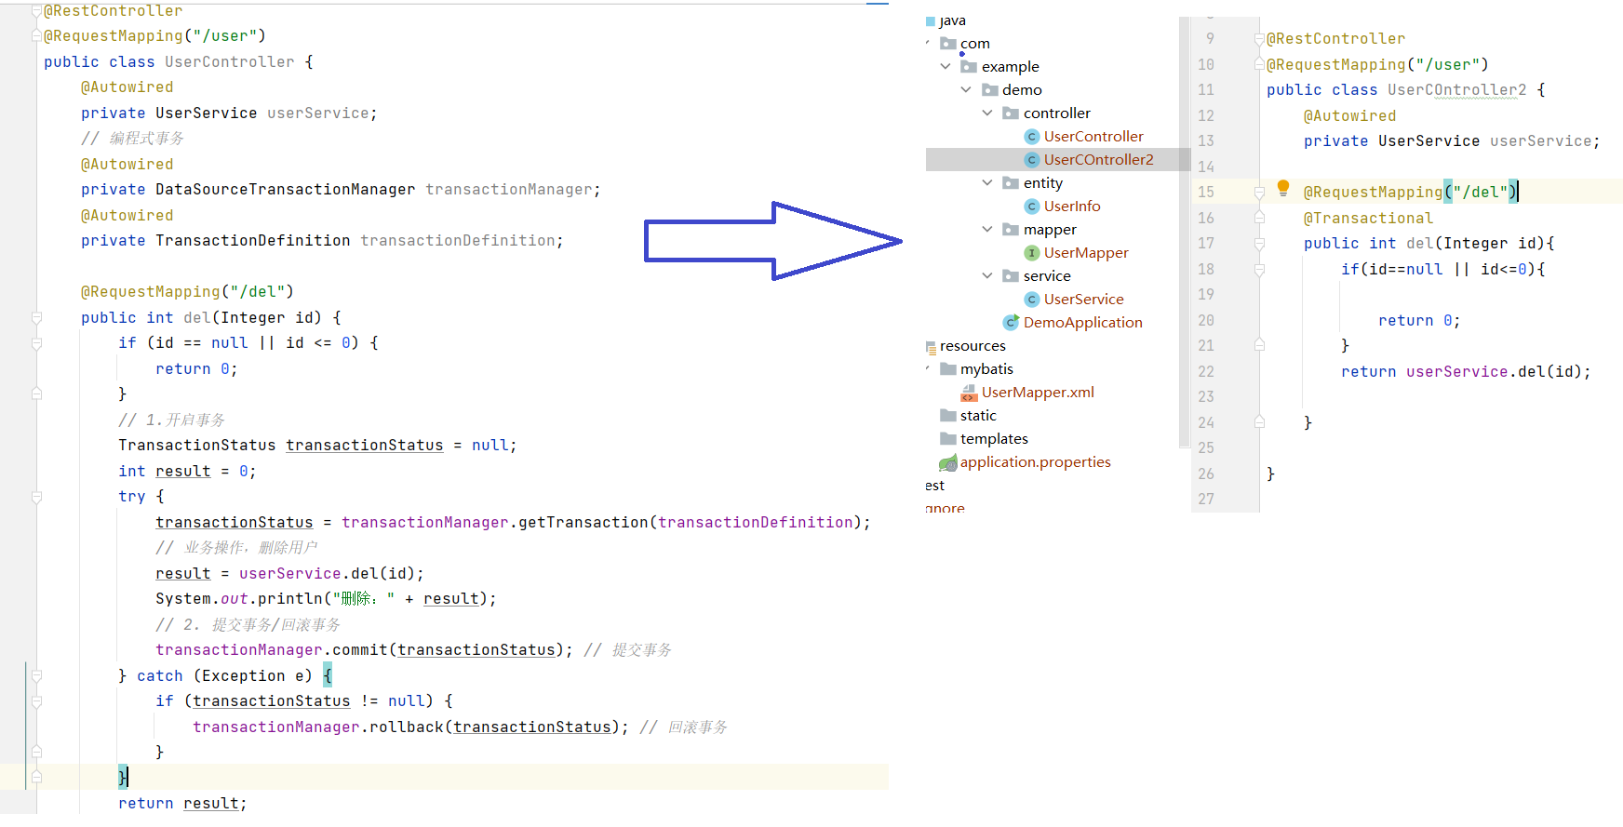Click the entity package folder icon

(1011, 183)
